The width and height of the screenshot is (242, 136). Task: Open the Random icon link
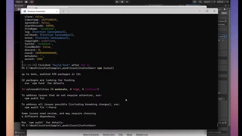click(x=142, y=134)
